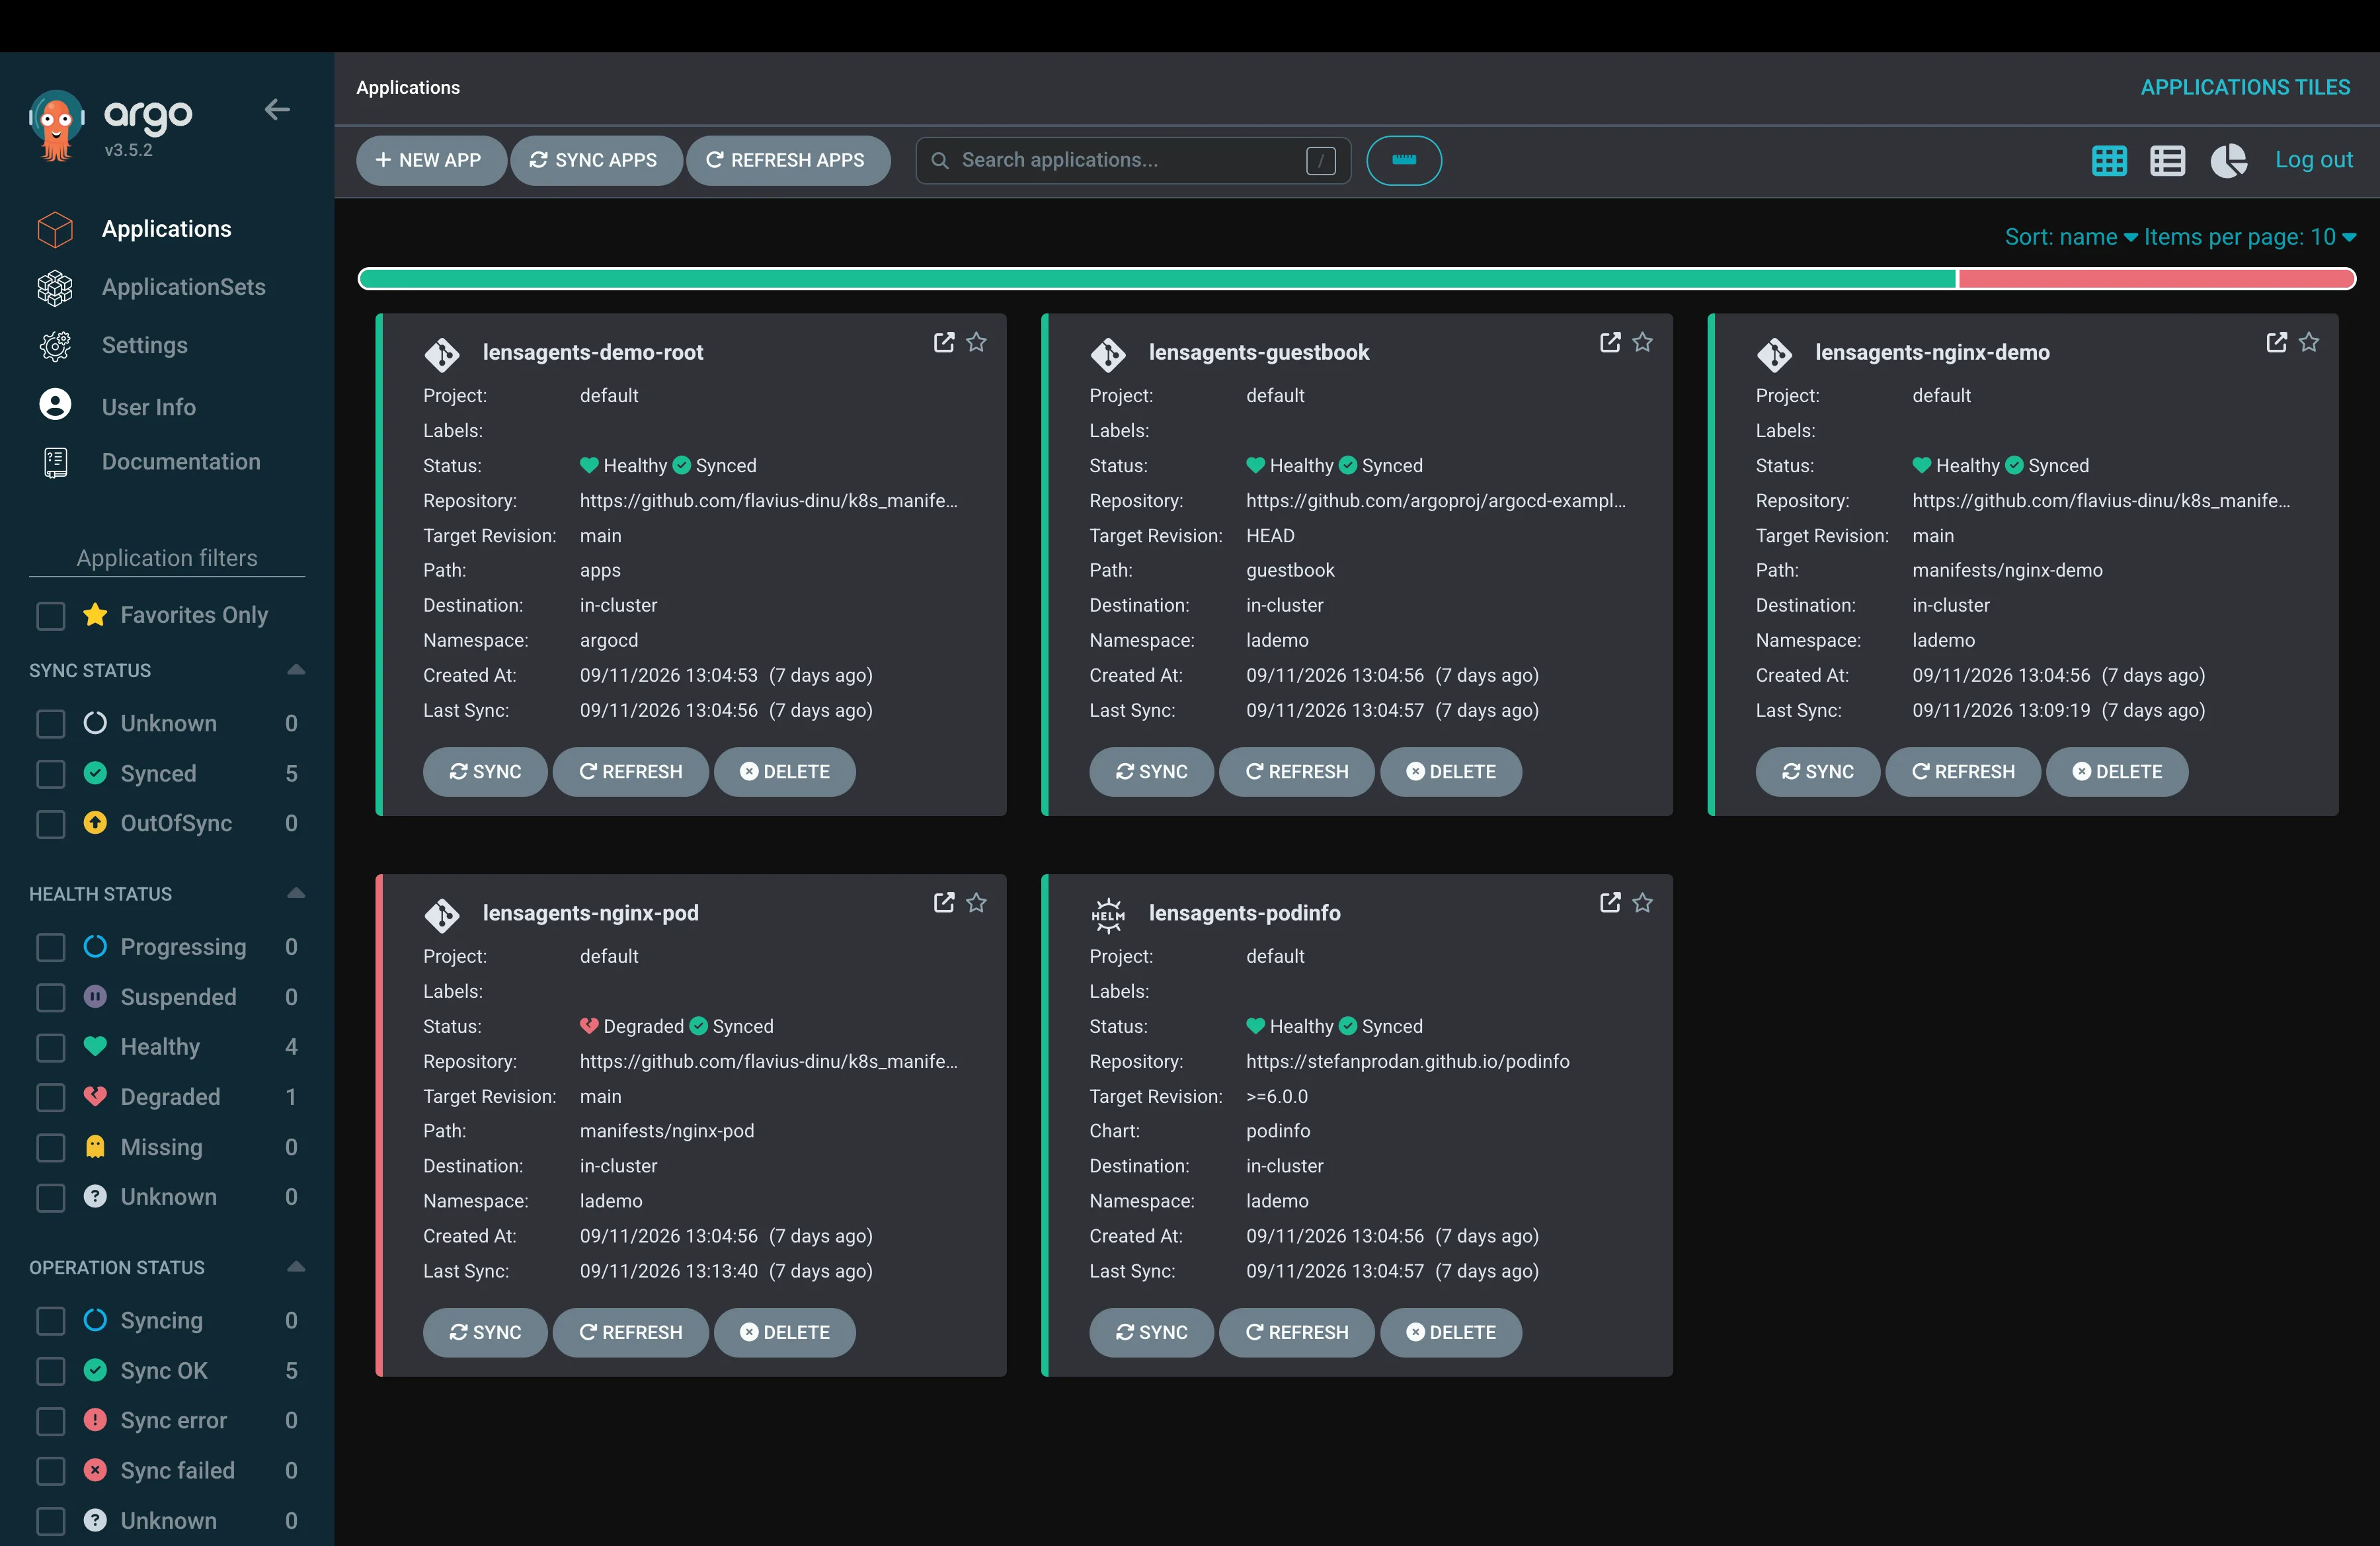The height and width of the screenshot is (1546, 2380).
Task: Check the Suspended health filter
Action: pyautogui.click(x=51, y=996)
